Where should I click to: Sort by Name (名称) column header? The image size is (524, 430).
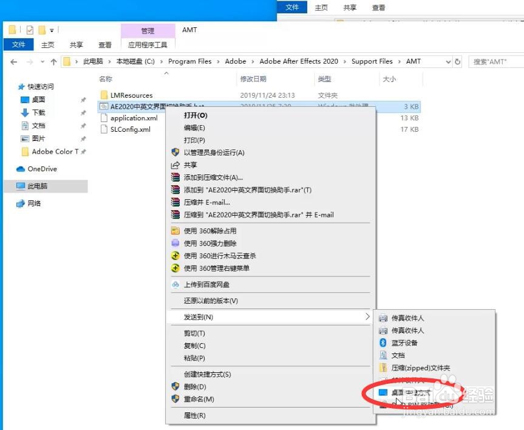106,79
